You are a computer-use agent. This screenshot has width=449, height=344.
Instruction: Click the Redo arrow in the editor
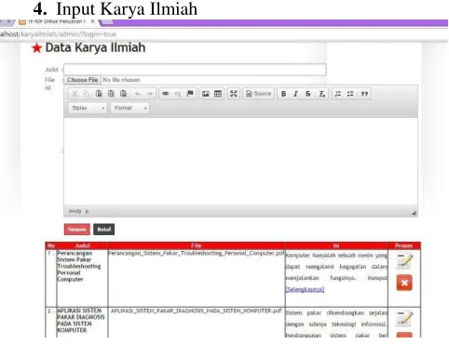pos(150,94)
